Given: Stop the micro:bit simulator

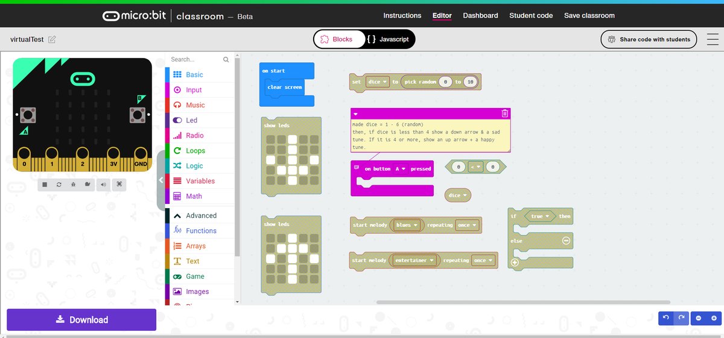Looking at the screenshot, I should 45,184.
